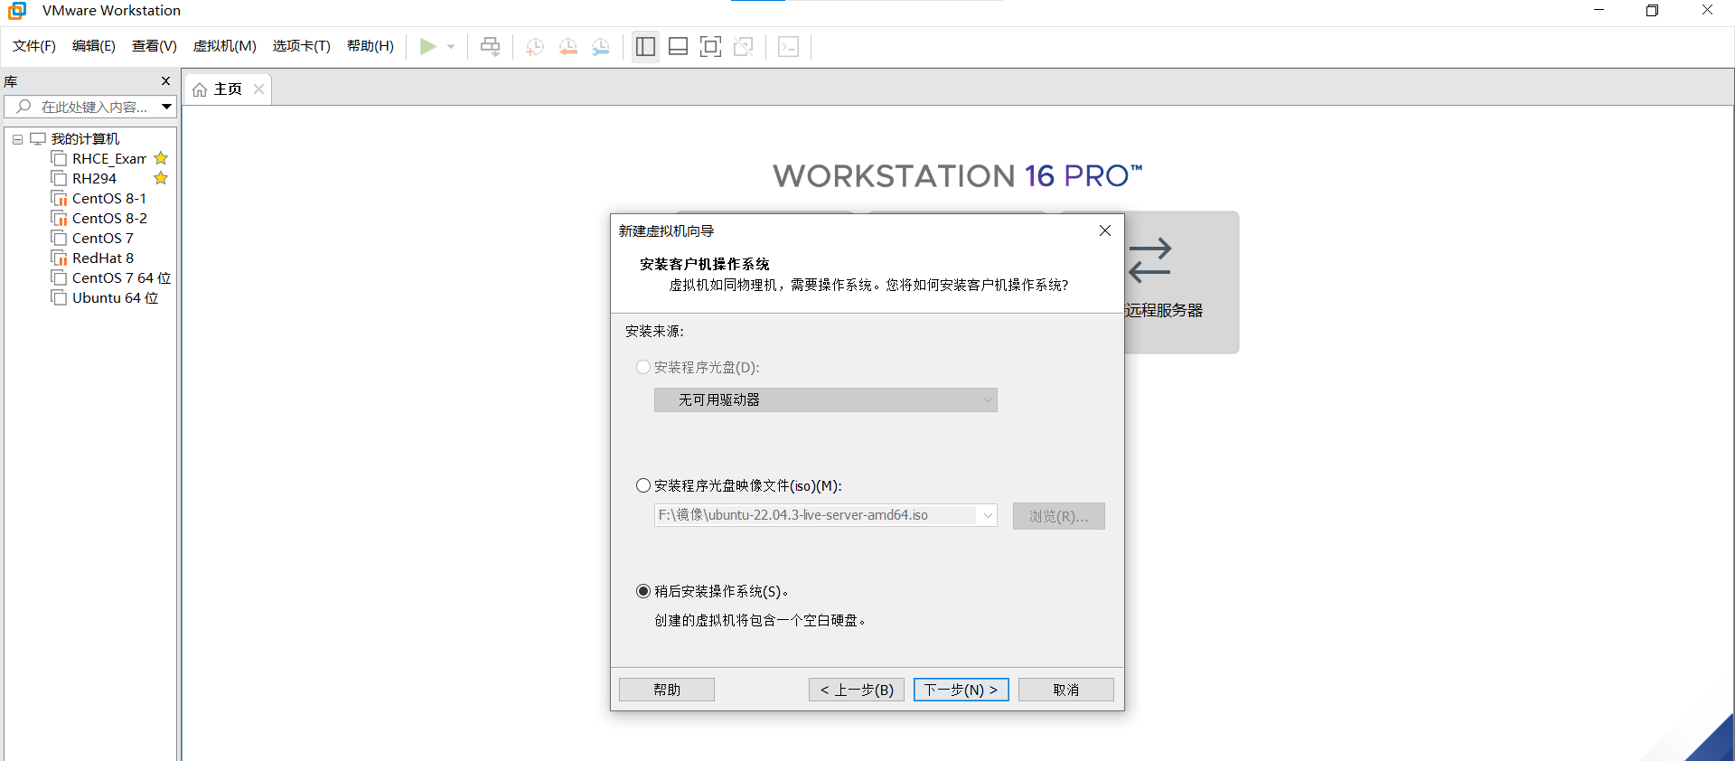Close the 主页 tab

point(259,89)
